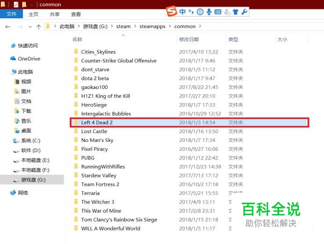This screenshot has width=324, height=244.
Task: Select the No Man's Sky folder icon
Action: 76,140
